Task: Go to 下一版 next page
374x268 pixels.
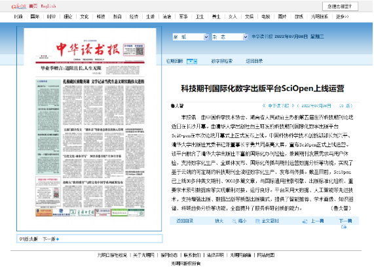Action: point(49,239)
